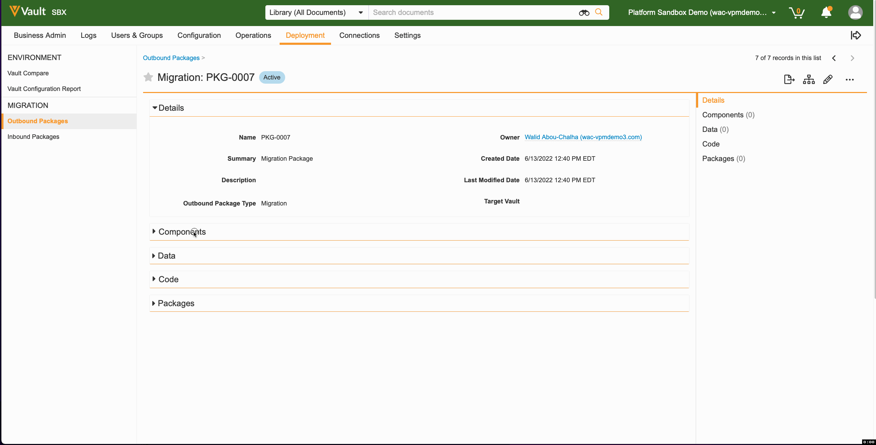Click the user profile avatar
The height and width of the screenshot is (445, 876).
click(x=855, y=12)
